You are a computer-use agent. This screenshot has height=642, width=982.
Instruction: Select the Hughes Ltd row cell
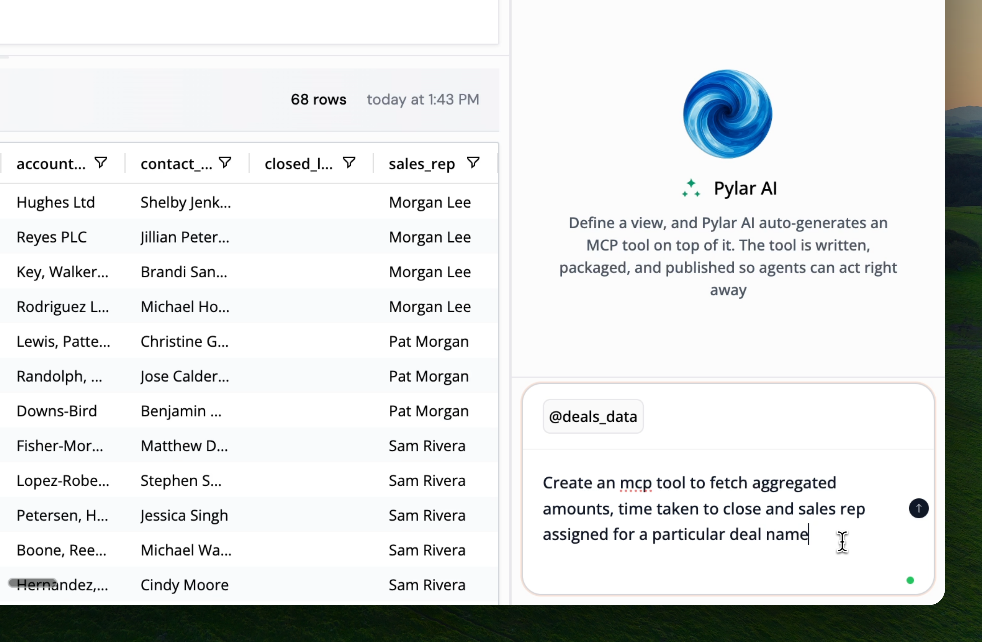tap(56, 202)
